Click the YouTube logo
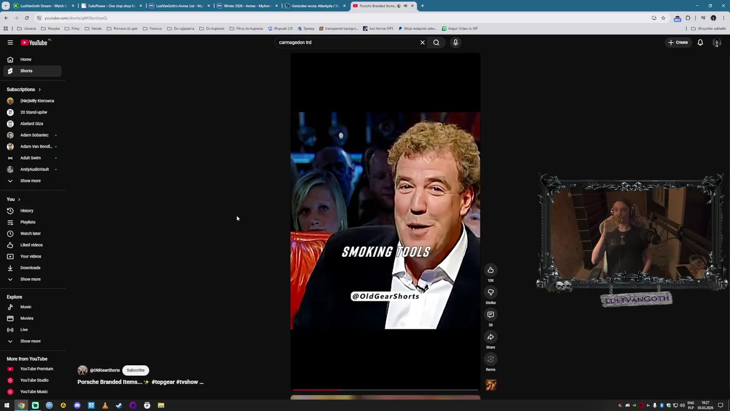The image size is (730, 411). [35, 42]
